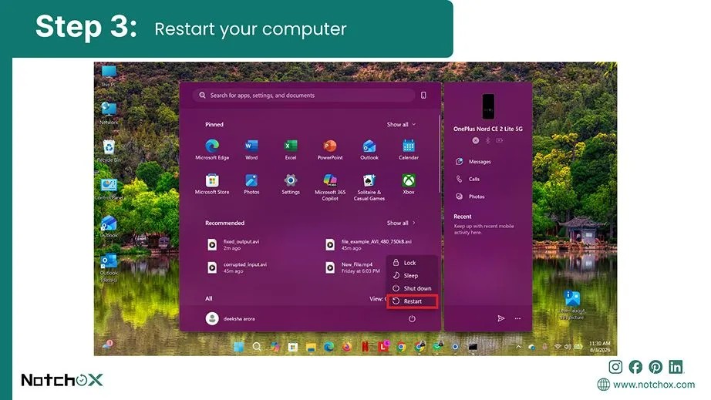This screenshot has width=711, height=400.
Task: Click the Start menu vertical scrollbar
Action: [439, 154]
